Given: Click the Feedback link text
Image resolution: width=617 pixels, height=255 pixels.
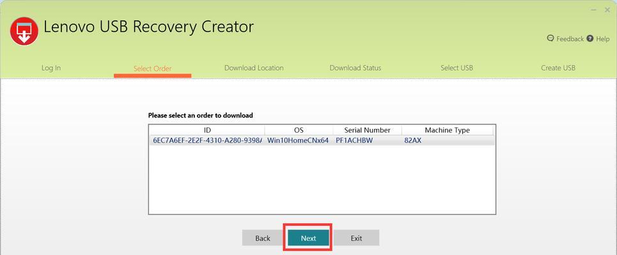Looking at the screenshot, I should click(x=570, y=39).
